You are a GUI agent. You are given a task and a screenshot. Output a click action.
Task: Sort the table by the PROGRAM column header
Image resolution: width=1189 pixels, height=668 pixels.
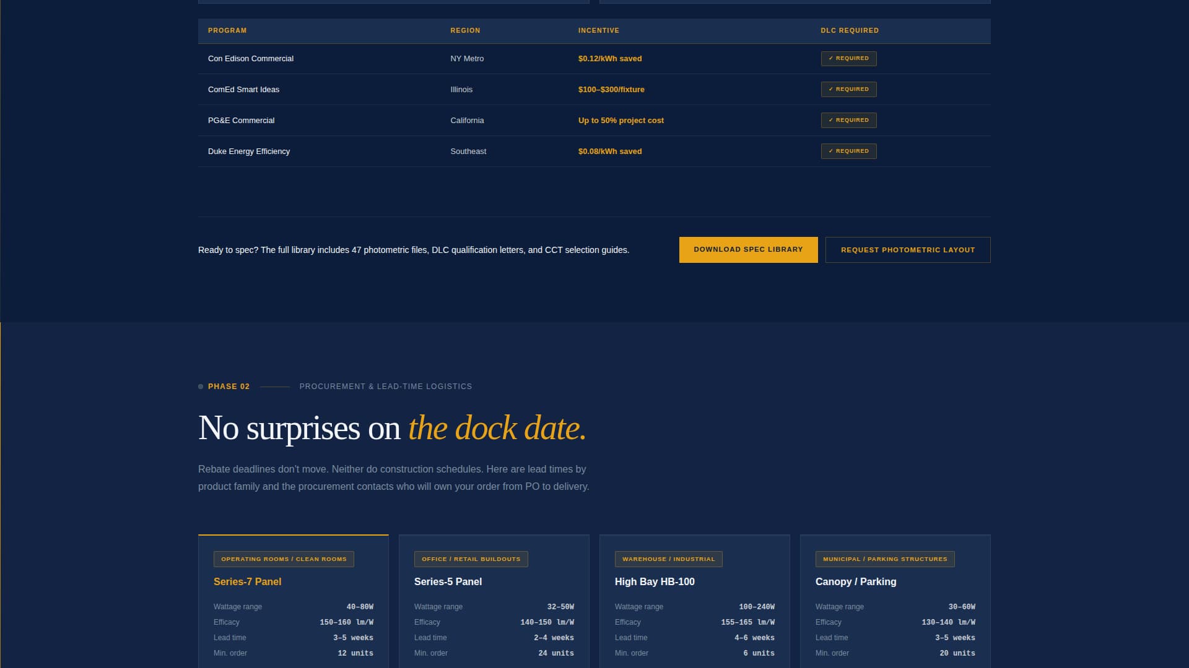(227, 30)
